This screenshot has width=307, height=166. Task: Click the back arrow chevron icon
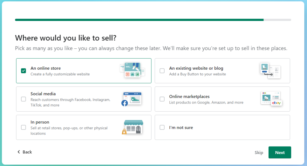tap(19, 152)
